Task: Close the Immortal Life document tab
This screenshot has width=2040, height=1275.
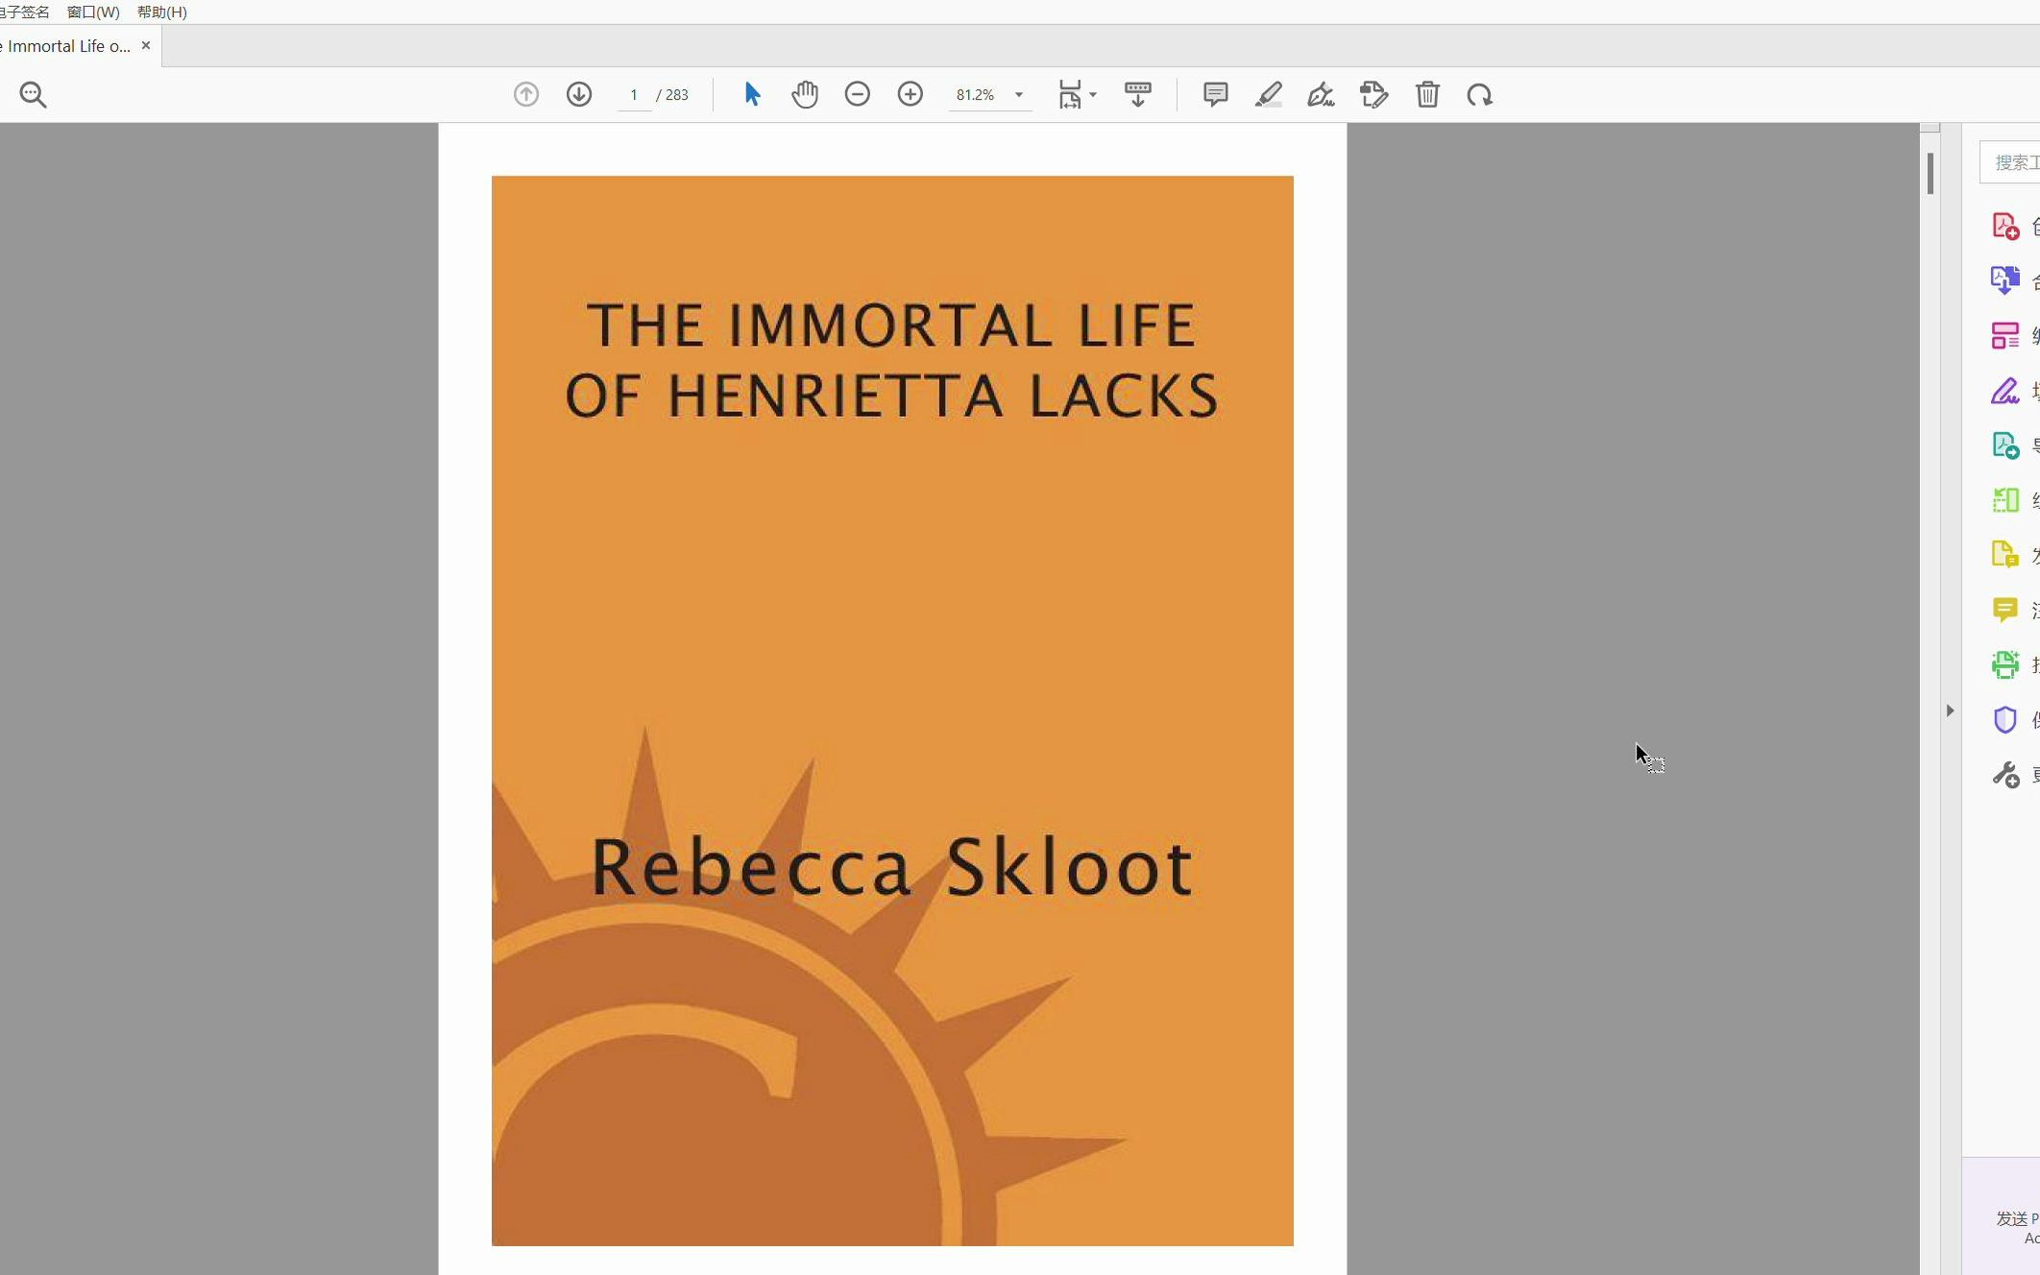Action: point(146,45)
